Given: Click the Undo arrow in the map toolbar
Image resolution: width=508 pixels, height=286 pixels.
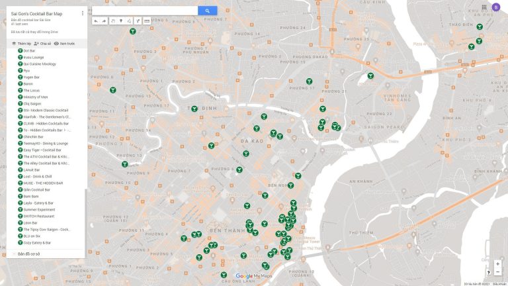Looking at the screenshot, I should pyautogui.click(x=96, y=21).
